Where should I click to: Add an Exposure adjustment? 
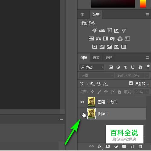tap(117, 31)
